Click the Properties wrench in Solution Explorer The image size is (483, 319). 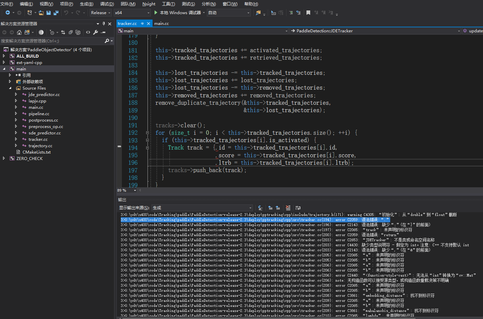pos(96,32)
